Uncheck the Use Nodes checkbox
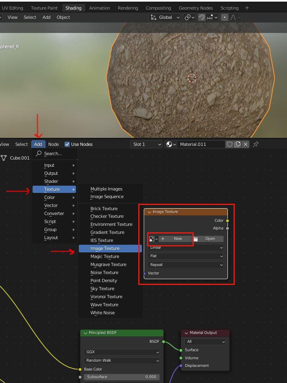The width and height of the screenshot is (287, 383). click(x=67, y=144)
